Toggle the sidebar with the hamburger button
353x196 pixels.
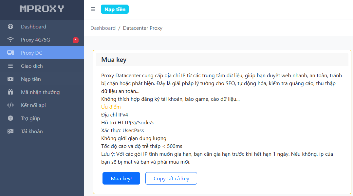(x=93, y=9)
